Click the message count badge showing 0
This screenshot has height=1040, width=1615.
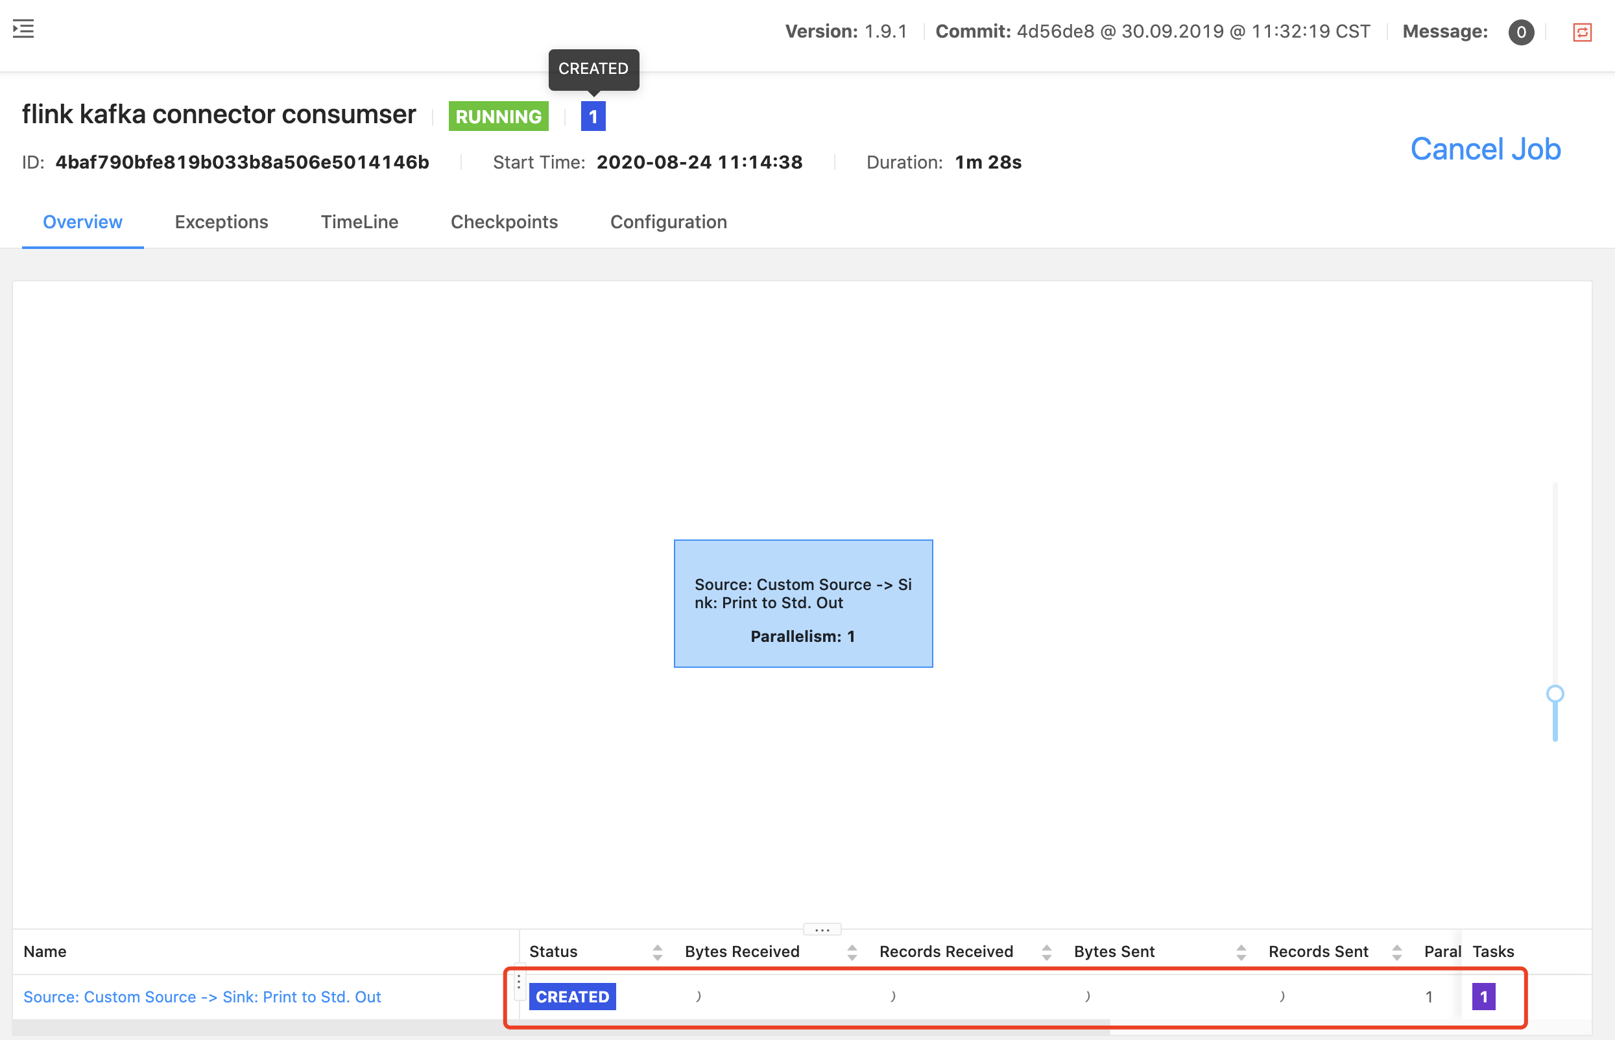tap(1520, 32)
